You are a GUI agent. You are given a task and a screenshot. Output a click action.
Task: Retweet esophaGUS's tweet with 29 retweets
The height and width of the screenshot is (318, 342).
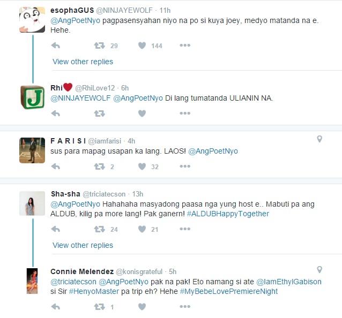tap(100, 46)
